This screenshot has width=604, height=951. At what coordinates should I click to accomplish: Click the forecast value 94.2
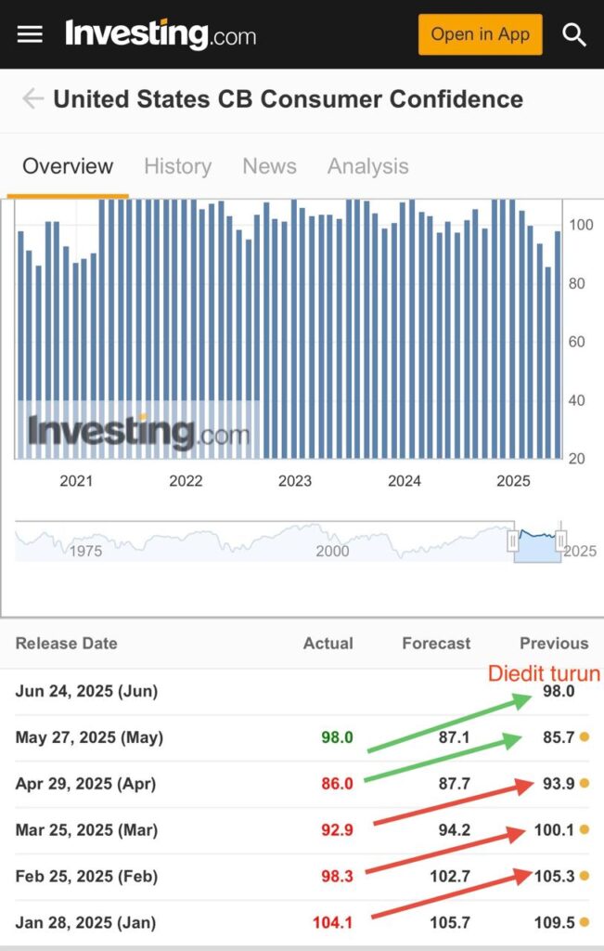(x=455, y=829)
